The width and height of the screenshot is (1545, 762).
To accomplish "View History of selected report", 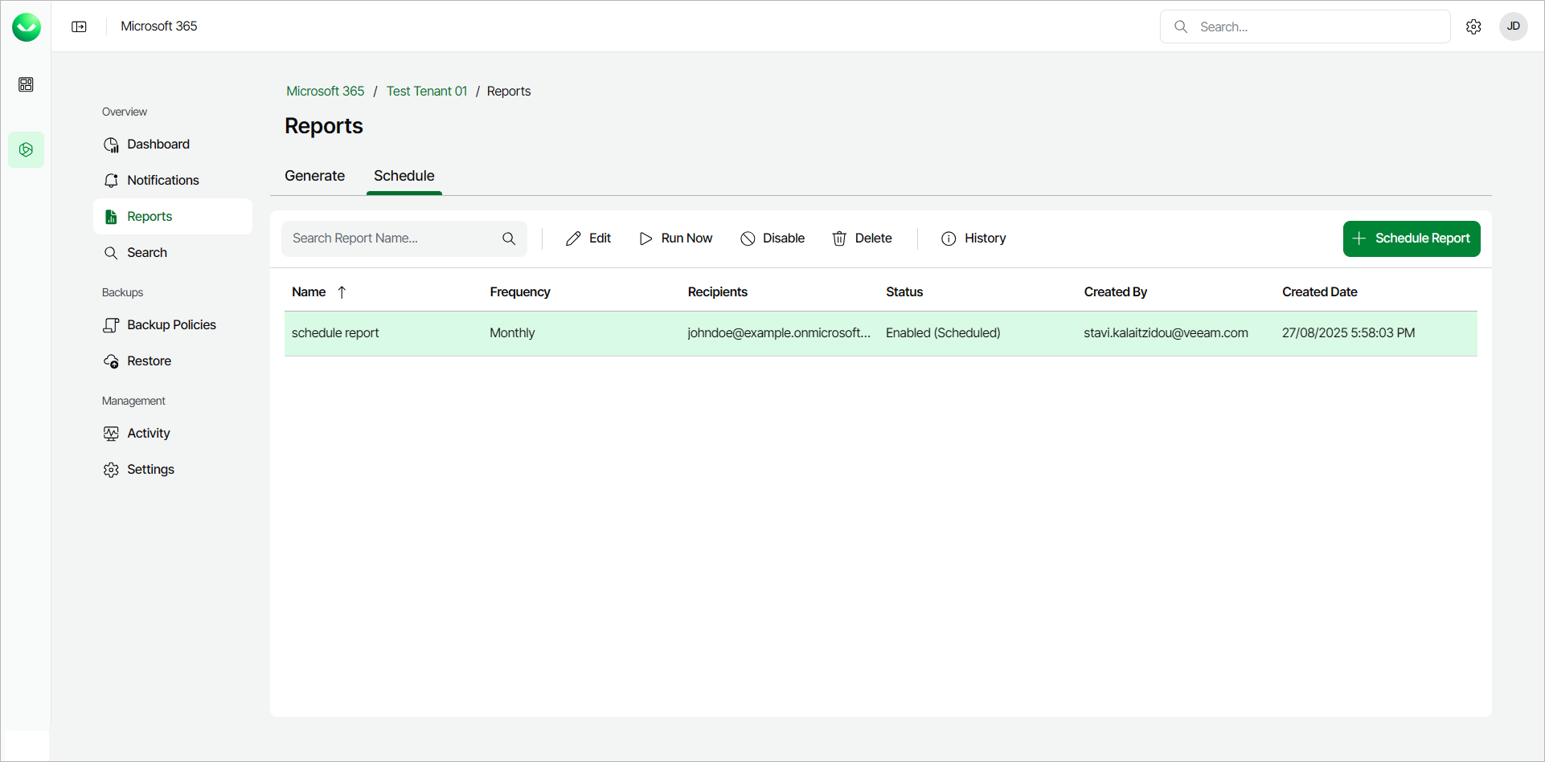I will click(x=973, y=238).
